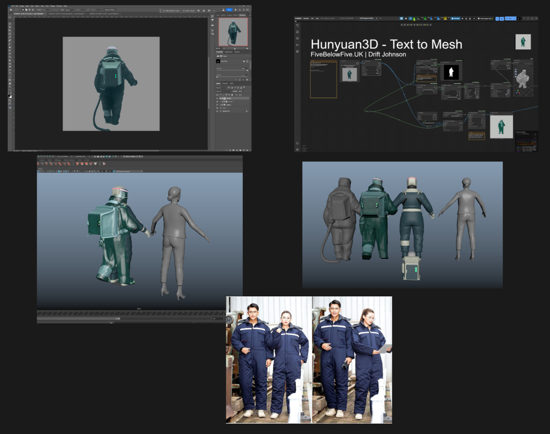Open the Style Normal dropdown in options bar

click(69, 10)
